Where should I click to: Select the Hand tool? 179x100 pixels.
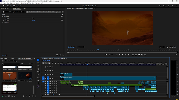[38, 81]
